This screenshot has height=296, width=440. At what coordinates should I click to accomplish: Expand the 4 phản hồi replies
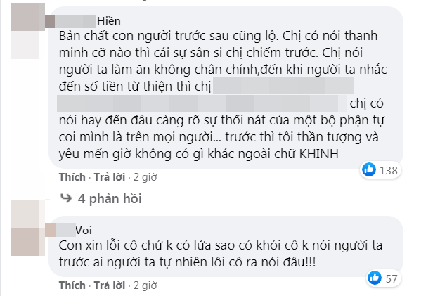(110, 198)
